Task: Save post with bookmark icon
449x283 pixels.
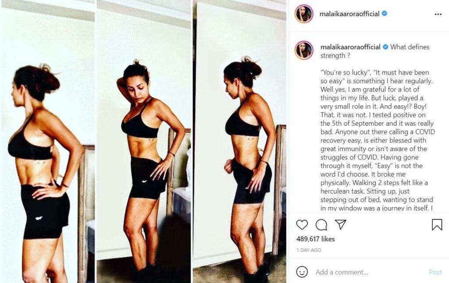Action: click(437, 225)
